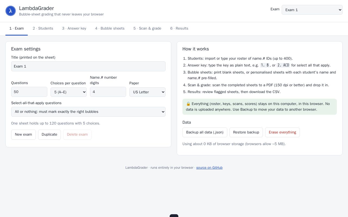Image resolution: width=348 pixels, height=217 pixels.
Task: Click the "1. B" code example
Action: pos(265,65)
